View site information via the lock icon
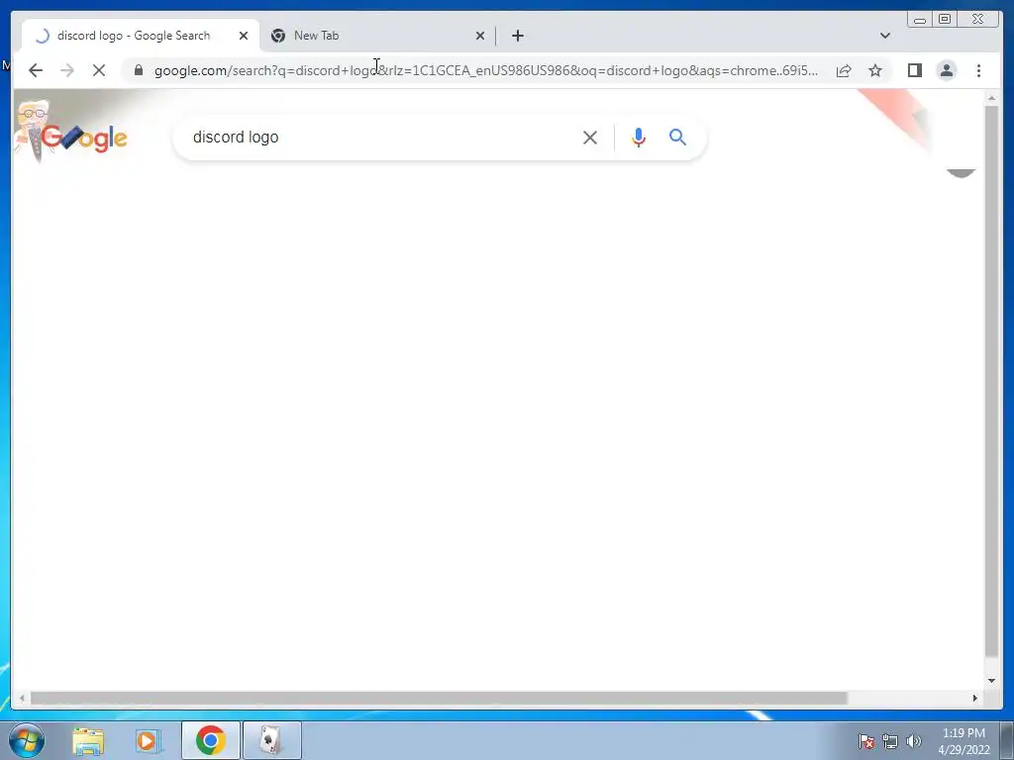1014x760 pixels. pos(139,70)
